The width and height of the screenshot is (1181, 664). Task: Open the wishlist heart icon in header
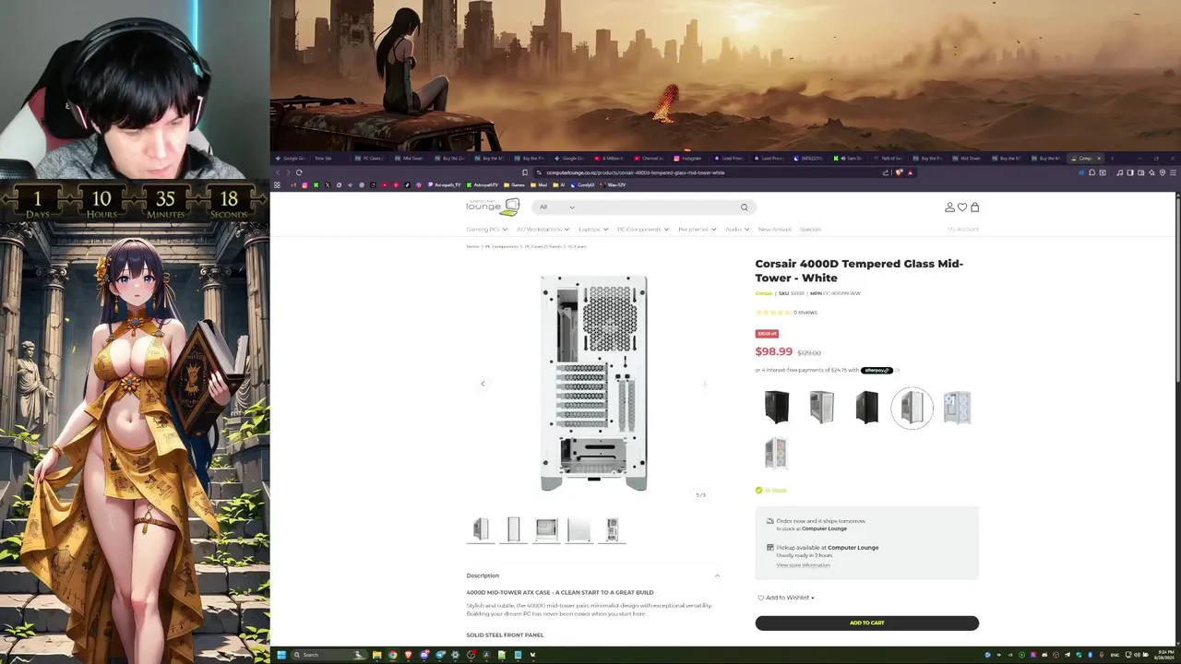click(962, 207)
